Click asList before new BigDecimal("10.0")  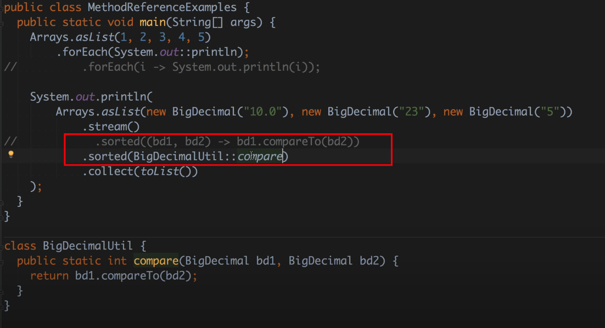[x=121, y=112]
